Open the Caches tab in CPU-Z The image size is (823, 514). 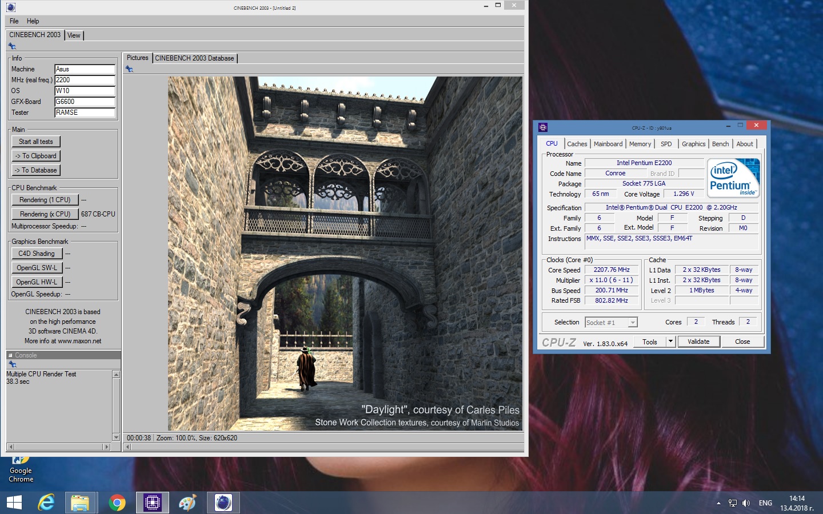577,144
